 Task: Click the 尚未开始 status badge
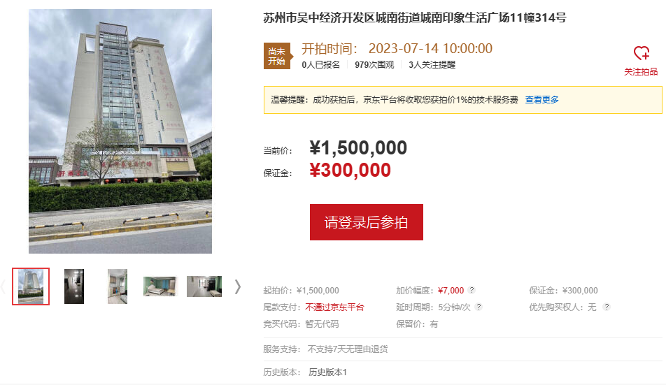tap(278, 56)
